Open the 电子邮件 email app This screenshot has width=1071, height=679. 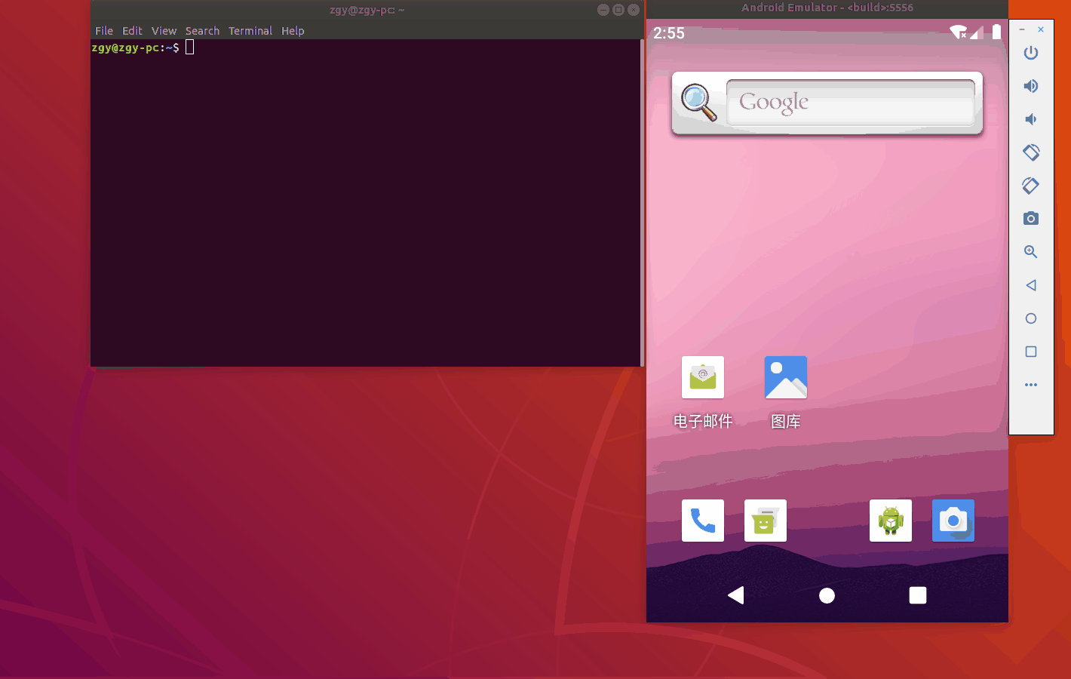[x=702, y=377]
